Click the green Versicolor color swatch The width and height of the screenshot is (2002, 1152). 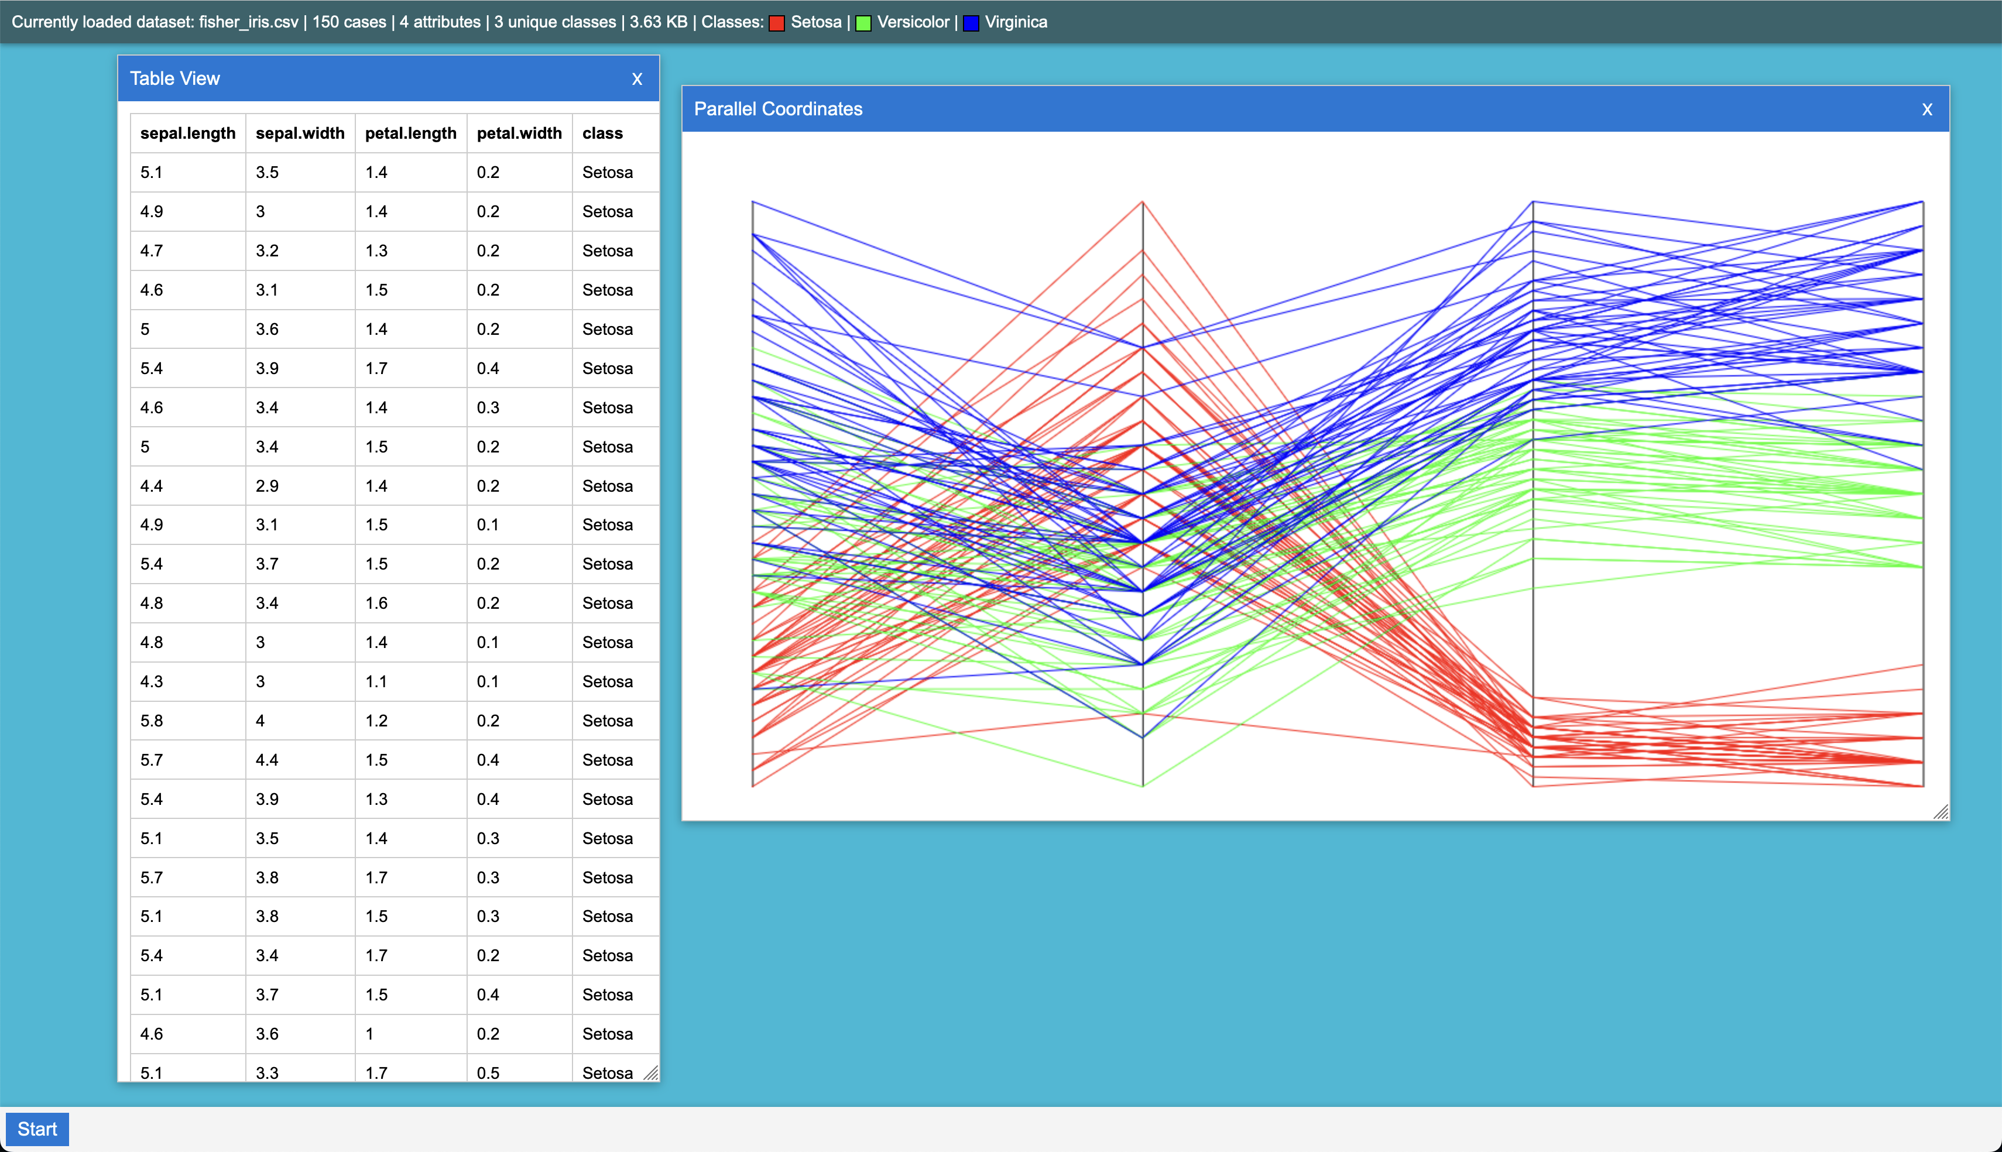pyautogui.click(x=863, y=23)
